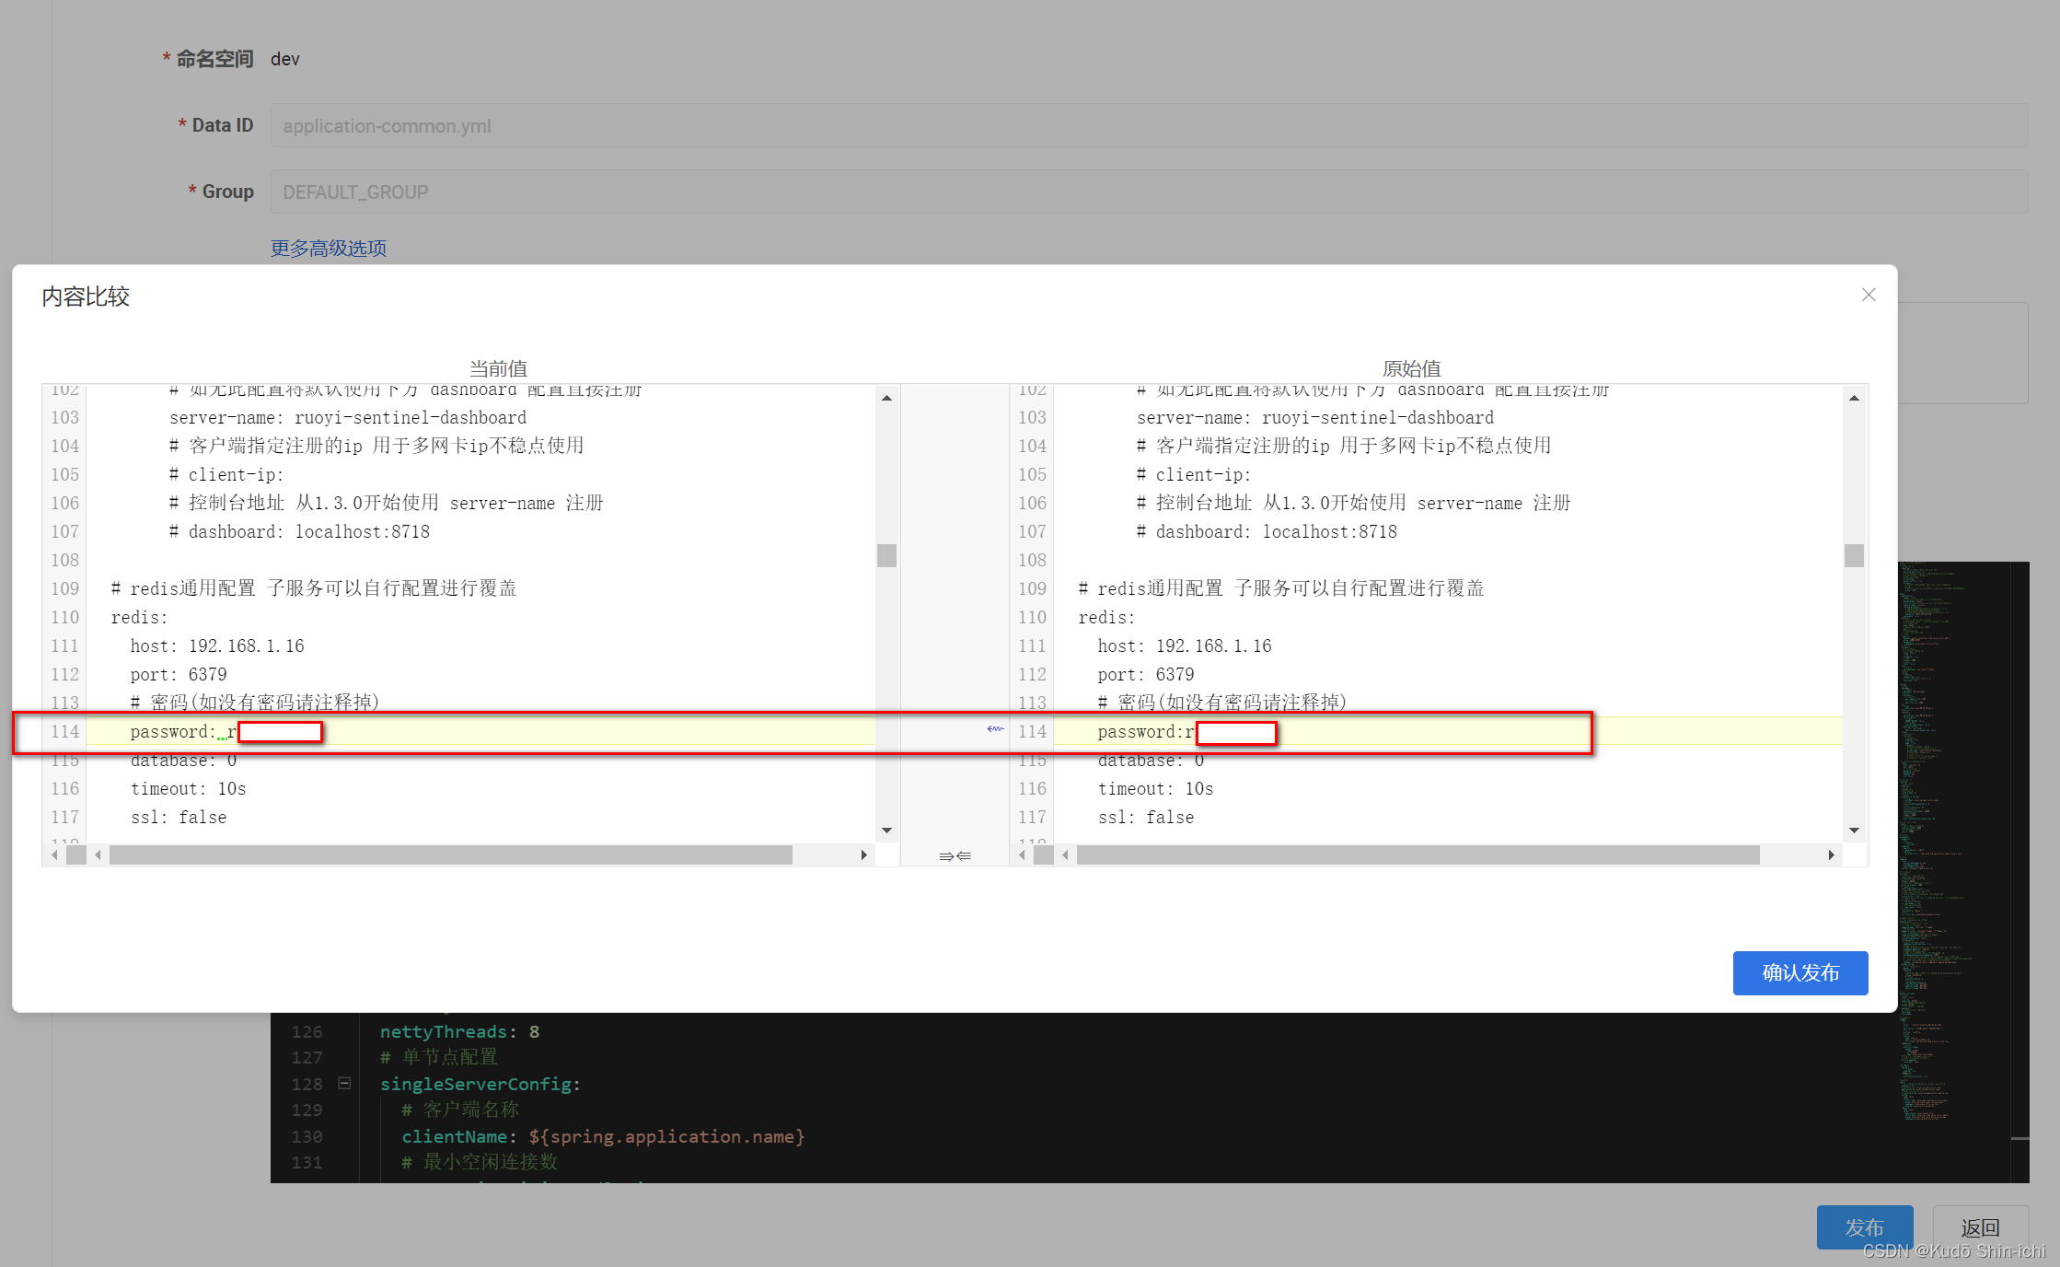Select the 原始值 column header
2060x1267 pixels.
[x=1412, y=367]
